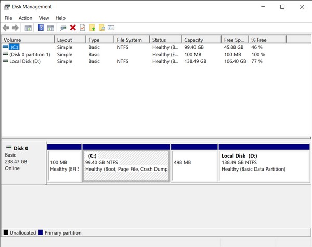Click the Show/Hide Console Tree icon
The height and width of the screenshot is (247, 312).
click(28, 28)
